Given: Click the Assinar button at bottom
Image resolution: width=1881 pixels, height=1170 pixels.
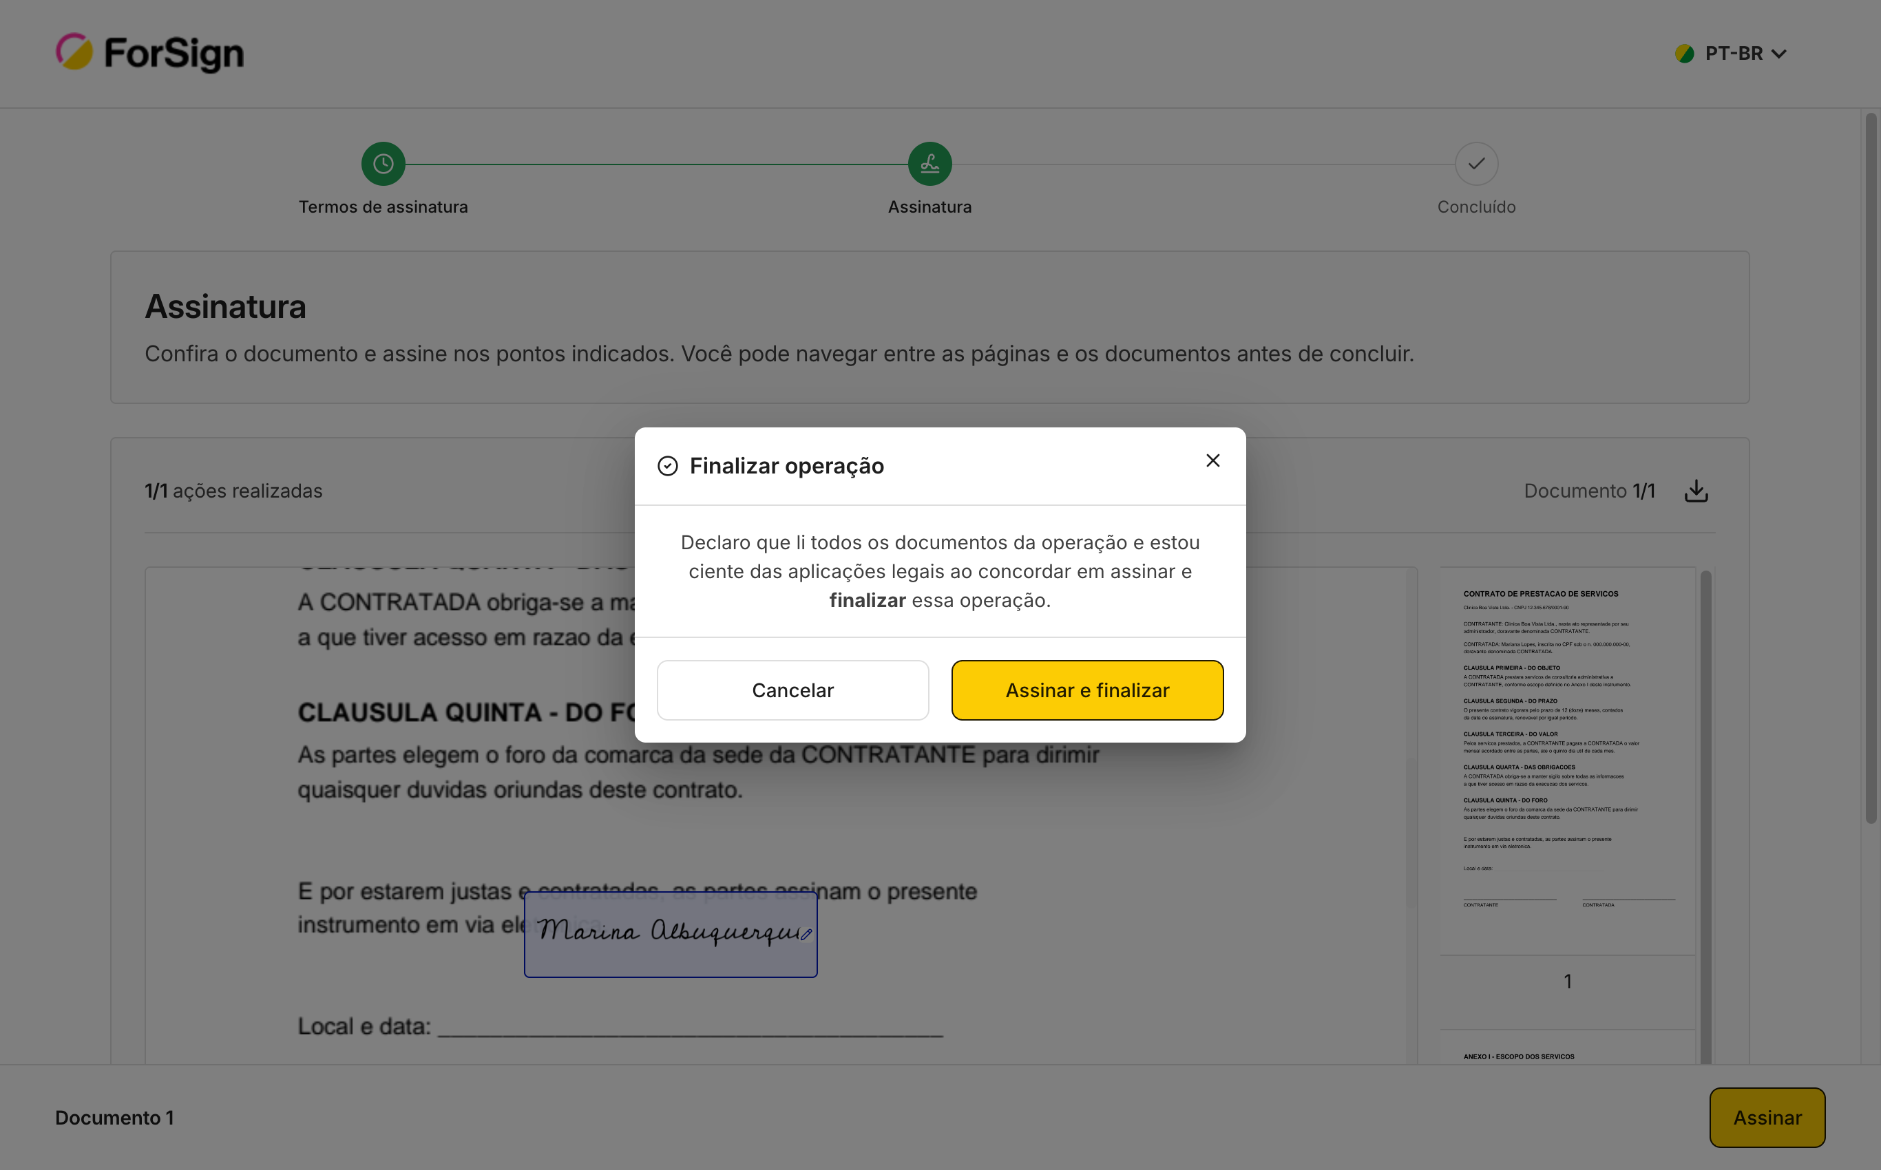Looking at the screenshot, I should (x=1767, y=1118).
